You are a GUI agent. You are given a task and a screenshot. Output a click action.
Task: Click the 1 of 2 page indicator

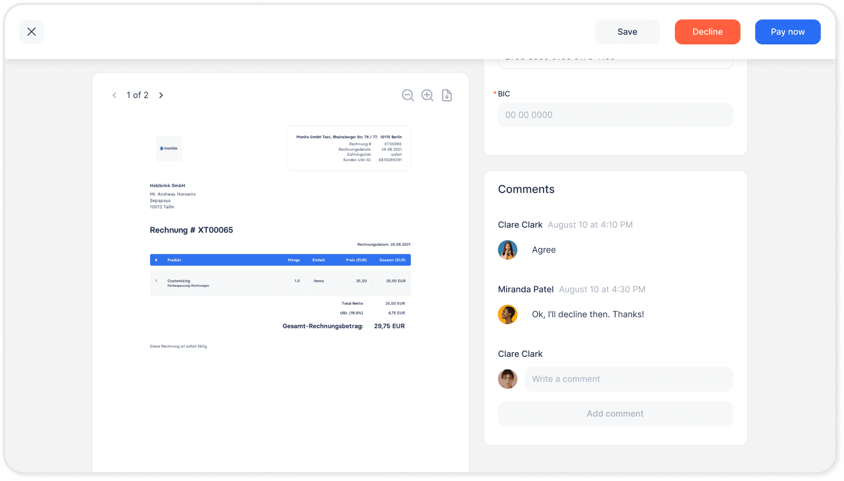point(137,95)
